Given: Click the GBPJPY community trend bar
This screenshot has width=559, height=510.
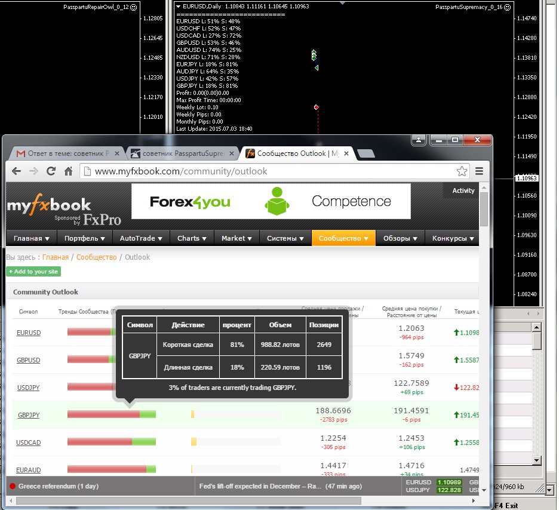Looking at the screenshot, I should click(x=112, y=414).
